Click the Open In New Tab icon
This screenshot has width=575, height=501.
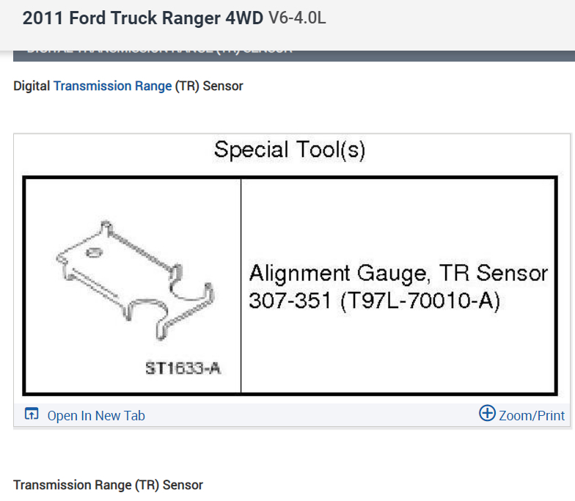[x=31, y=414]
